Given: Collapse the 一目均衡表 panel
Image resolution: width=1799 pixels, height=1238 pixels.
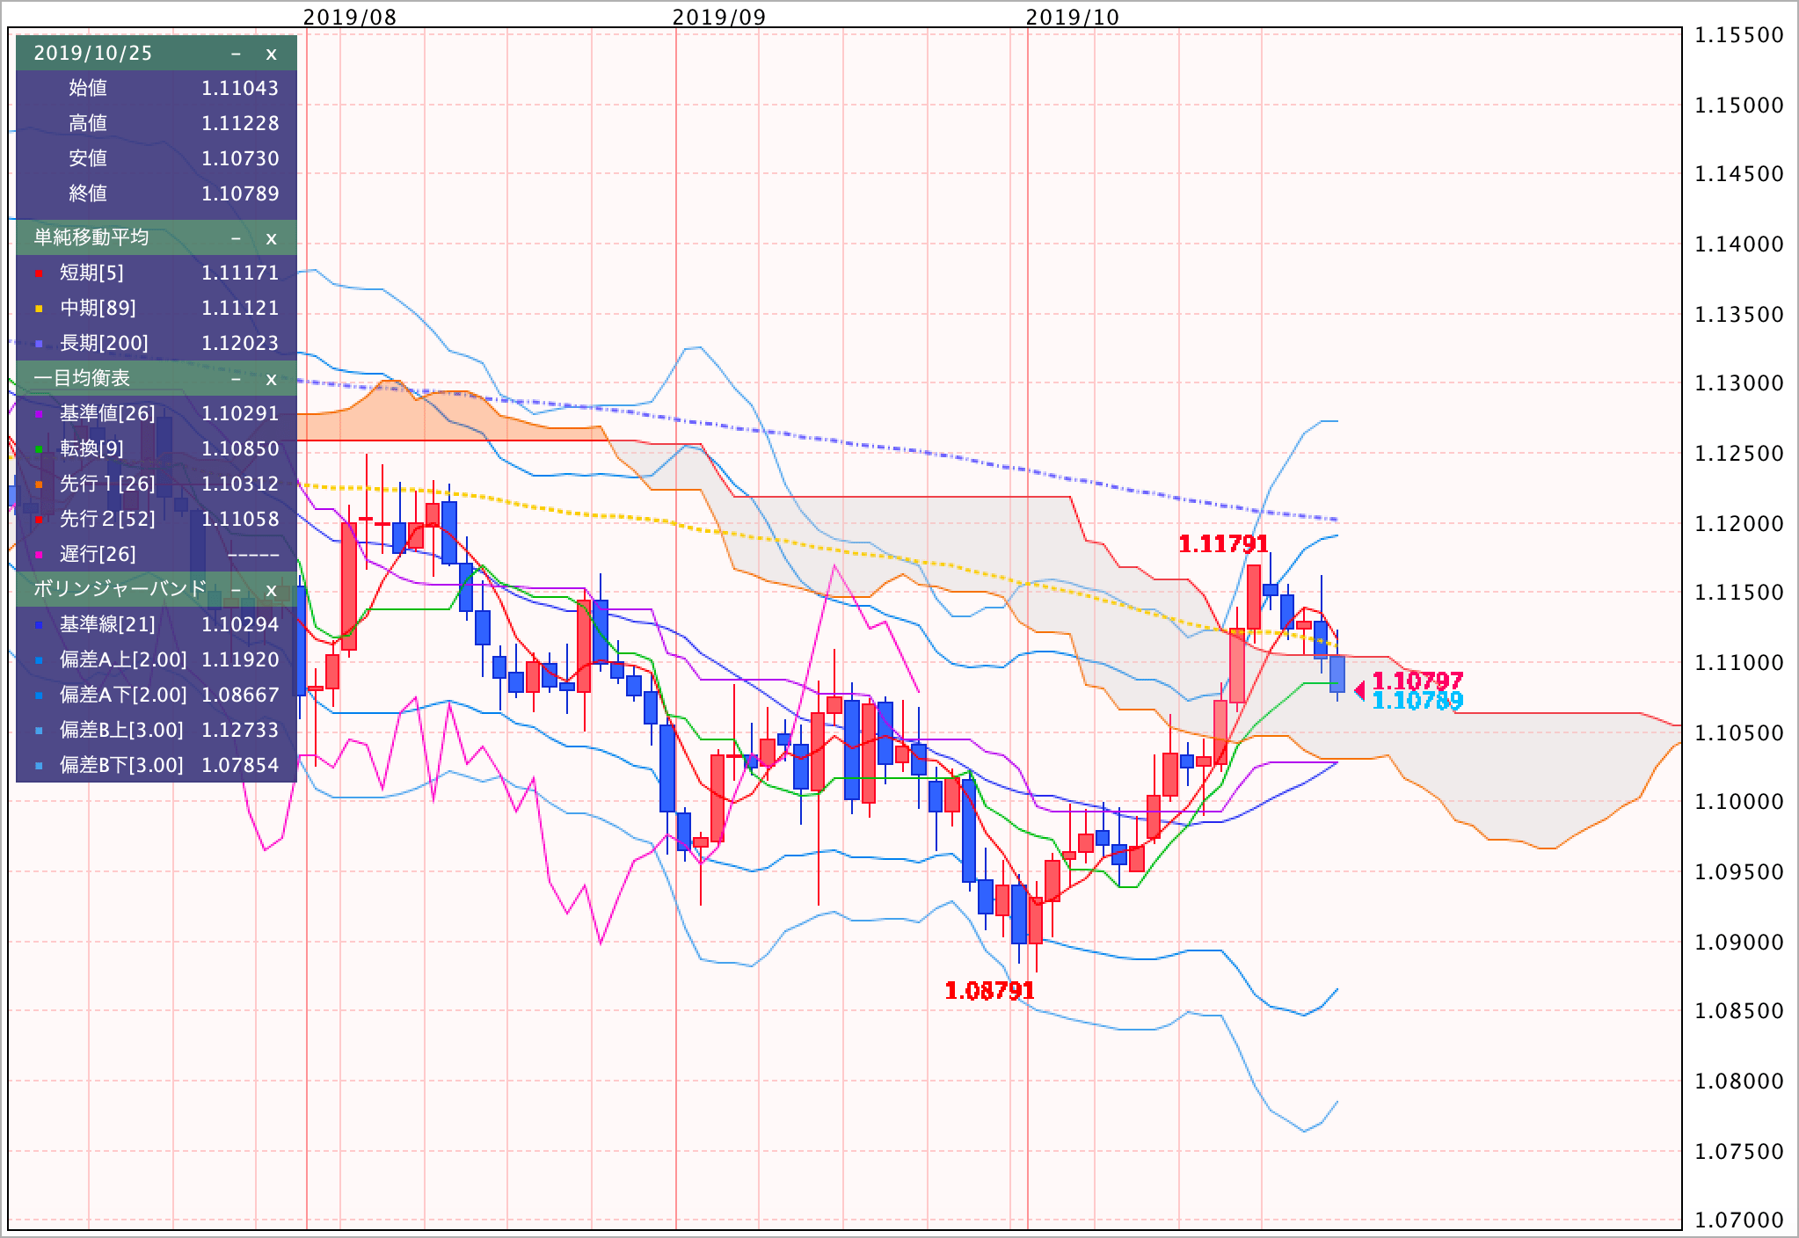Looking at the screenshot, I should [236, 379].
